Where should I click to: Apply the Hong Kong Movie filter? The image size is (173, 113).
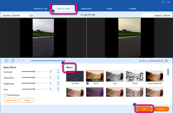[x=154, y=76]
